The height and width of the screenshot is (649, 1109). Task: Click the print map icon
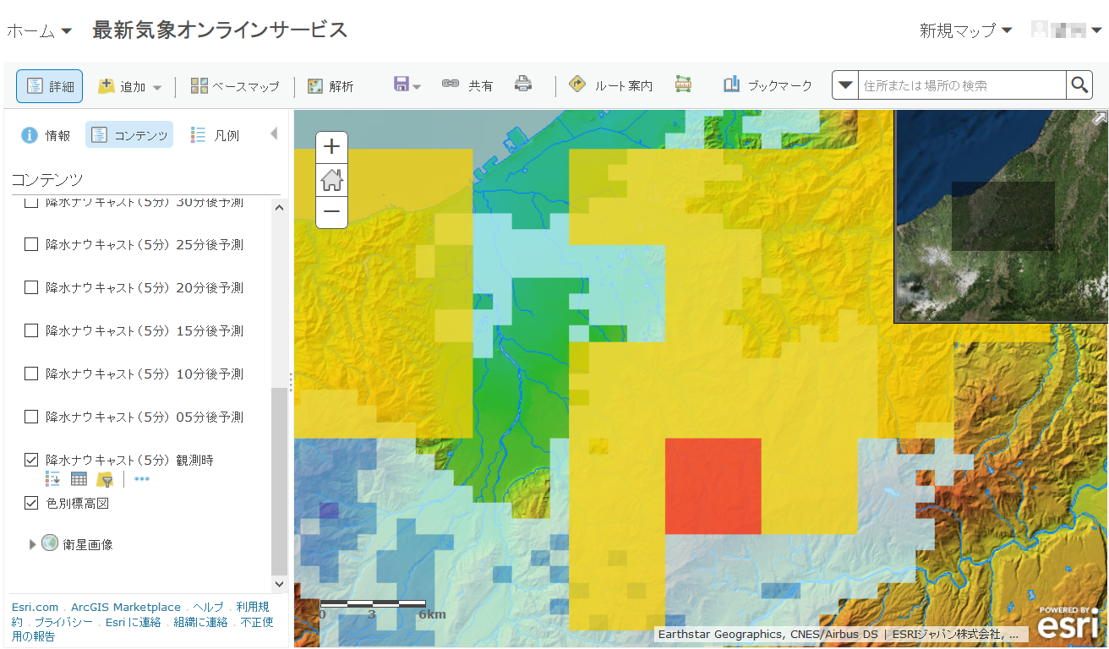[523, 85]
